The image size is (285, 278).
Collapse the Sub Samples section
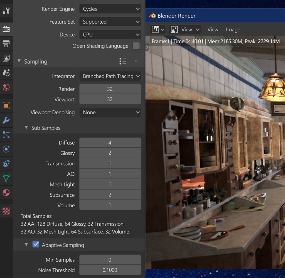pyautogui.click(x=26, y=128)
